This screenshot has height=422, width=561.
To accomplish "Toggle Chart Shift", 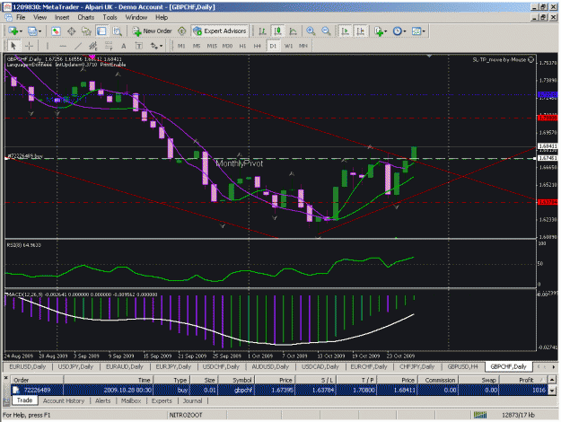I will coord(361,31).
